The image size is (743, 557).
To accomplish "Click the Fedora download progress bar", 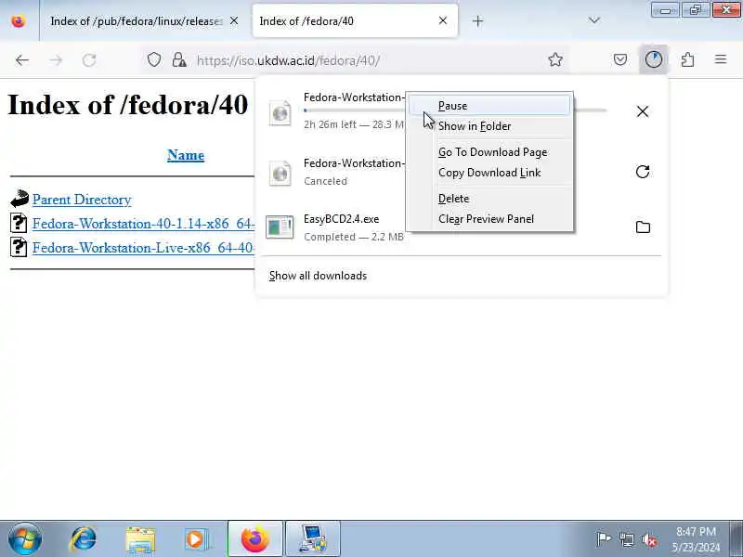I will pos(354,110).
